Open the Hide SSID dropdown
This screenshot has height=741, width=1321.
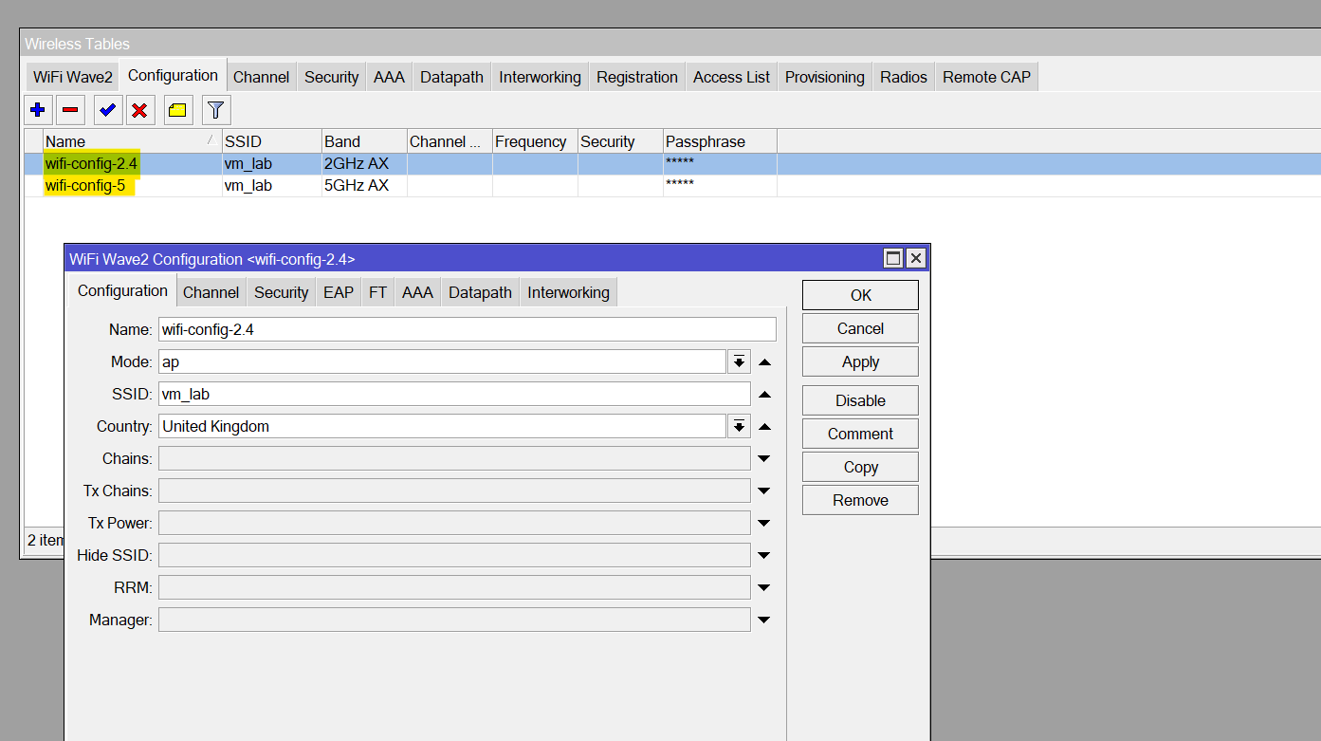(x=764, y=555)
